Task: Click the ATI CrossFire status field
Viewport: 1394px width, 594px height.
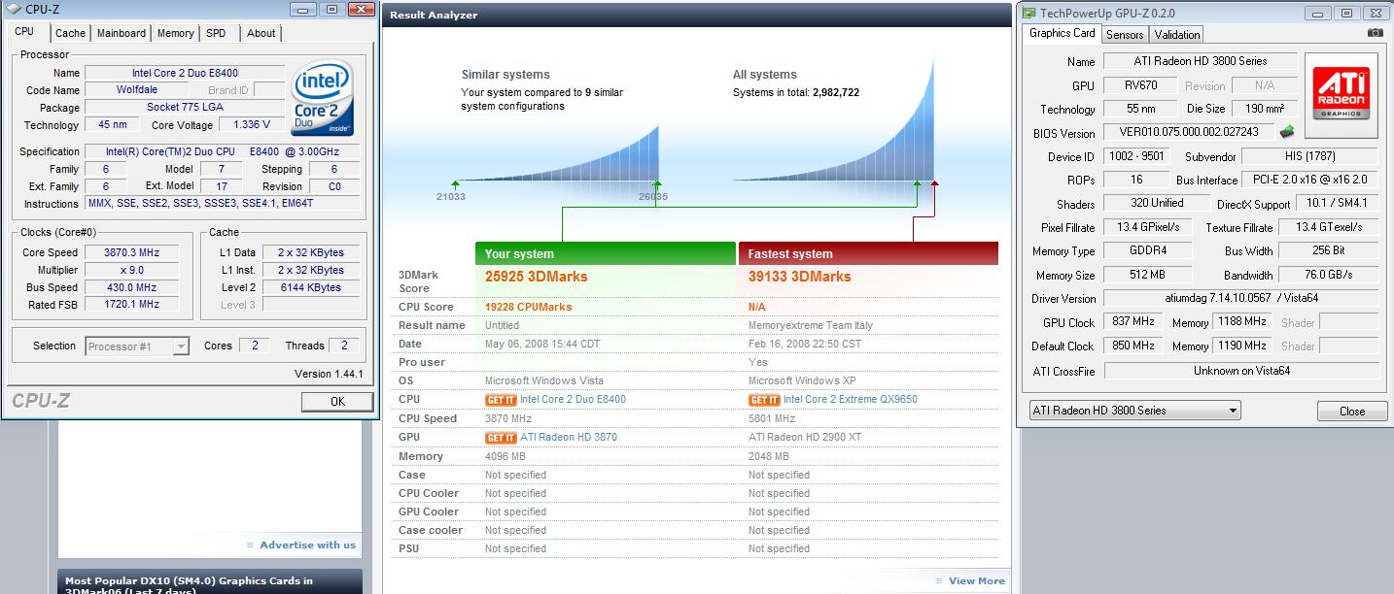Action: 1240,371
